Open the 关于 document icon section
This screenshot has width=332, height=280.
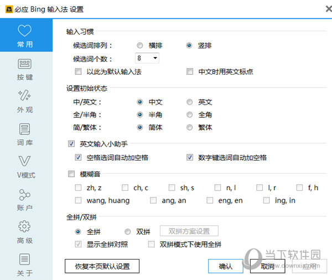click(x=25, y=265)
